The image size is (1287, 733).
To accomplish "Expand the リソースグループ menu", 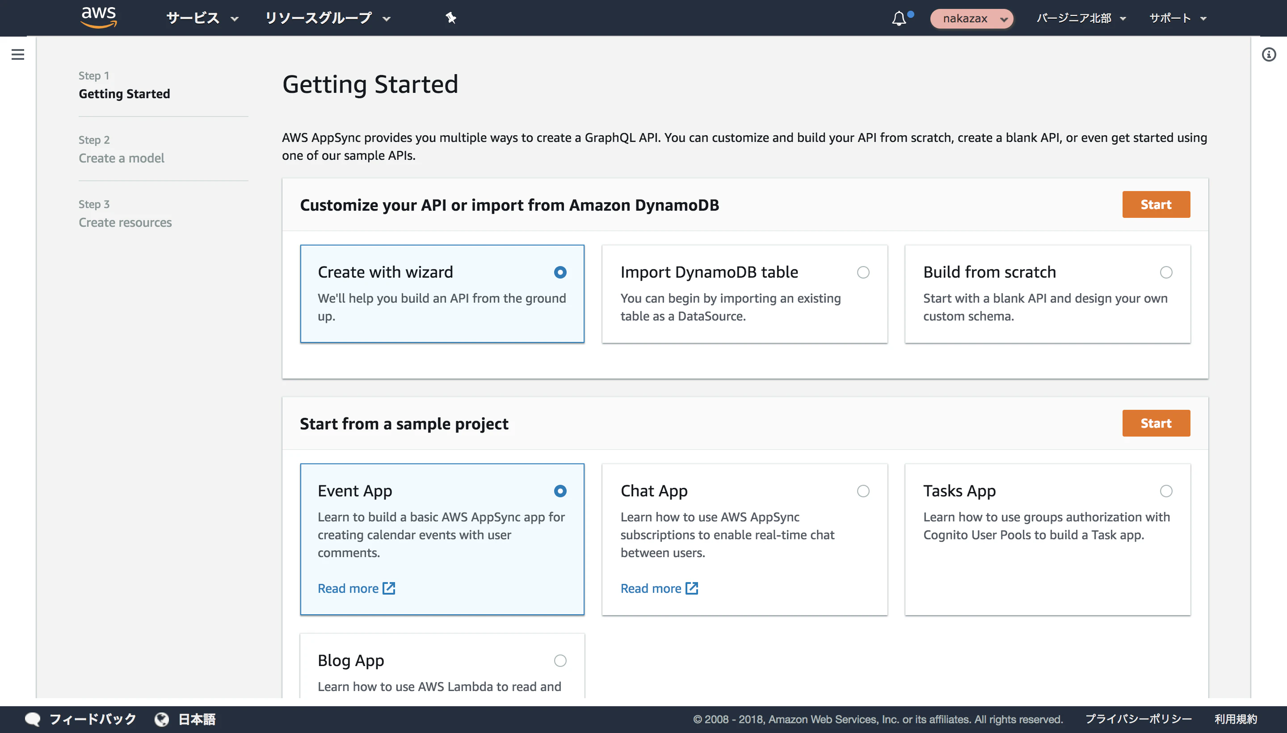I will 328,19.
